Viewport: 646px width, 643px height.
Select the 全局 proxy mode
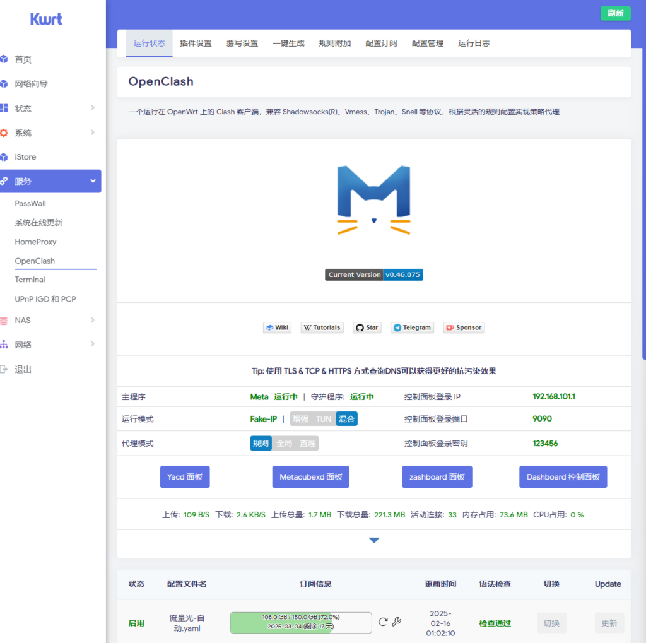(285, 444)
